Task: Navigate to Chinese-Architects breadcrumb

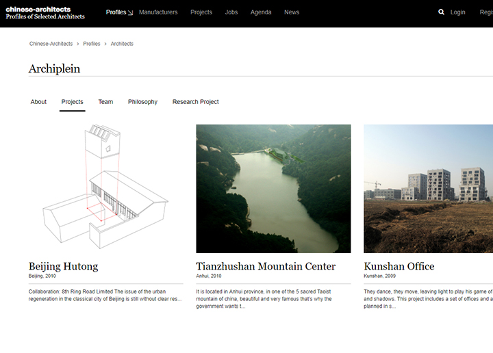Action: coord(51,44)
